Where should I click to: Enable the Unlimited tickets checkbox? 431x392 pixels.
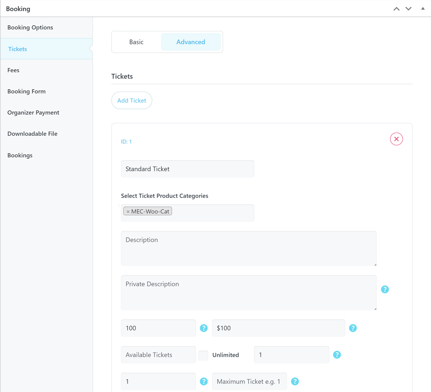(x=203, y=355)
